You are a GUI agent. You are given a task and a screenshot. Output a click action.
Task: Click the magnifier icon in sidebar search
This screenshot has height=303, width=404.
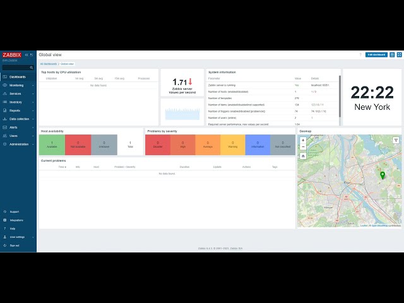click(x=32, y=68)
